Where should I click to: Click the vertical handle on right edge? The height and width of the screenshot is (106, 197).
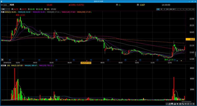(195, 54)
